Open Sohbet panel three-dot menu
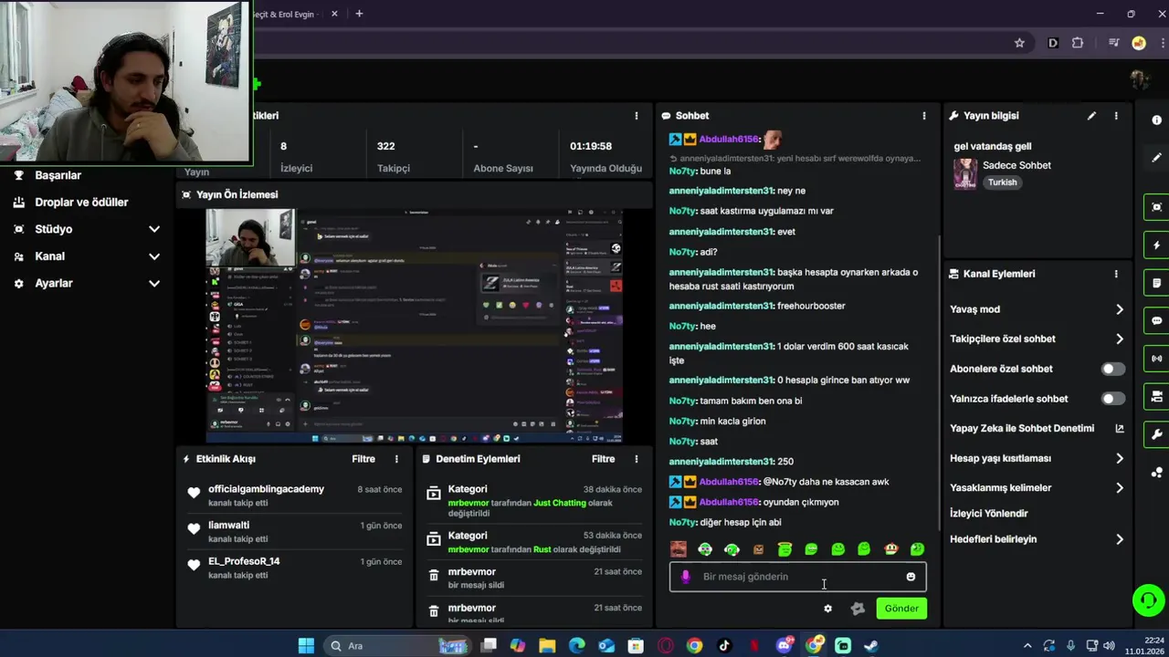Viewport: 1169px width, 657px height. click(x=923, y=116)
